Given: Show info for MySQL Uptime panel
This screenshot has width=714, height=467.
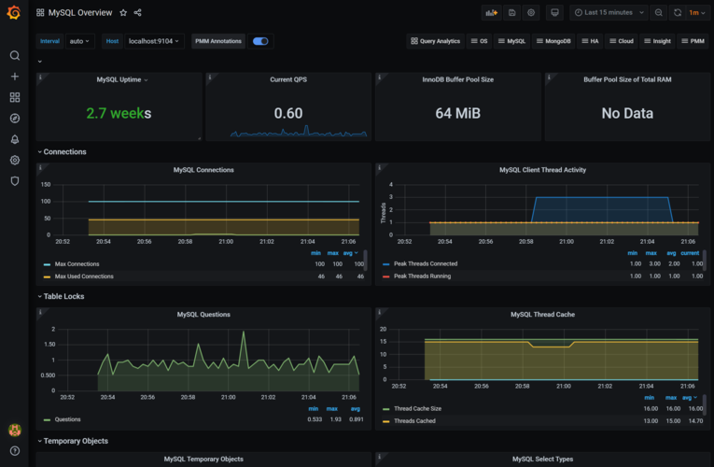Looking at the screenshot, I should click(x=40, y=77).
